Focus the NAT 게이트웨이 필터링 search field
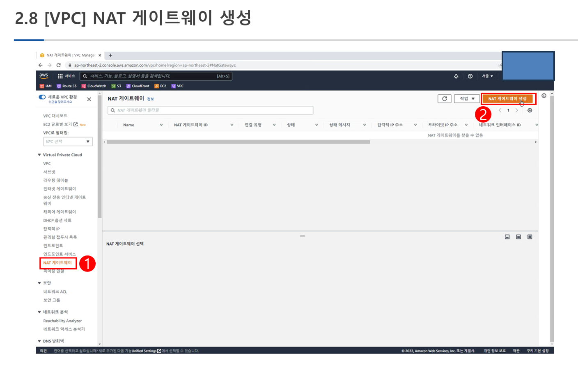The width and height of the screenshot is (578, 374). [211, 110]
